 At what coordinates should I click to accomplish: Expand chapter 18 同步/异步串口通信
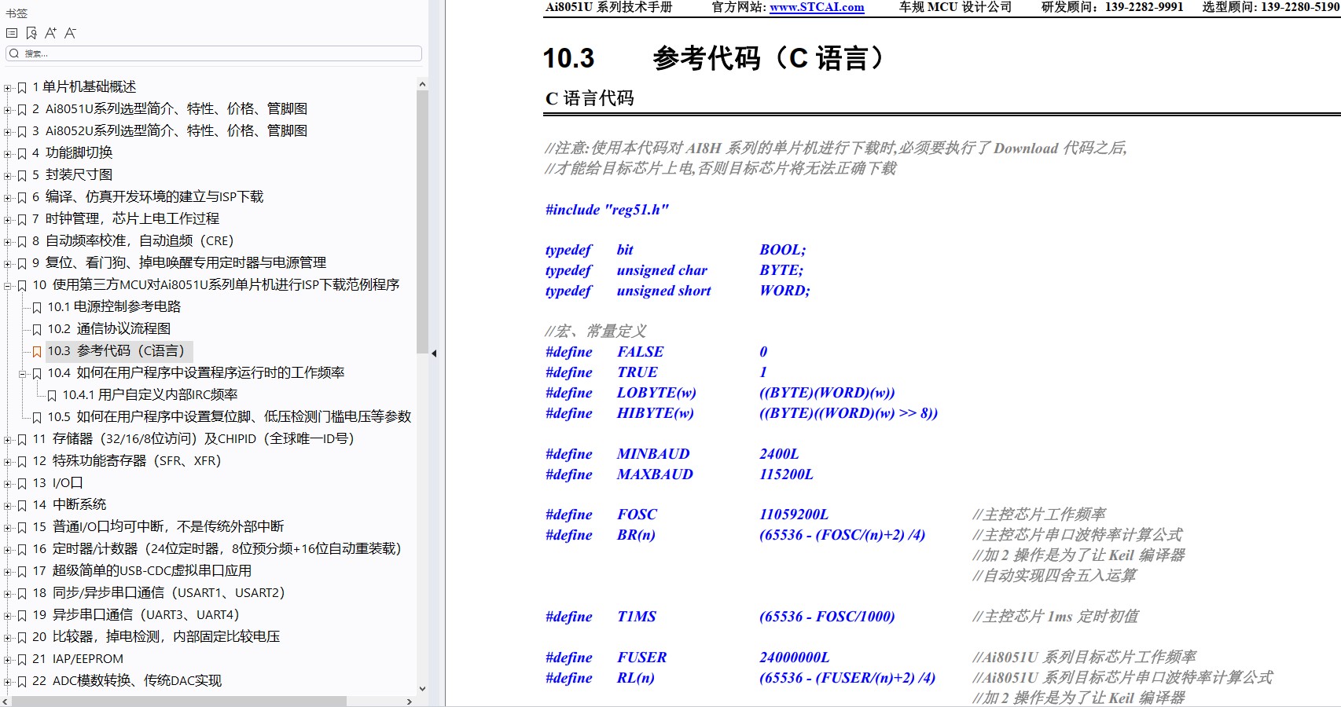[x=8, y=593]
